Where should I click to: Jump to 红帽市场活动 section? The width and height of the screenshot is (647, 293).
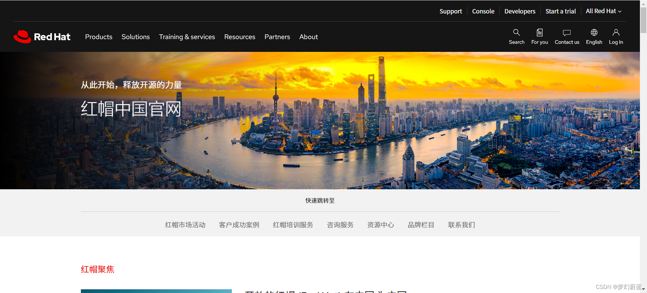[x=185, y=225]
